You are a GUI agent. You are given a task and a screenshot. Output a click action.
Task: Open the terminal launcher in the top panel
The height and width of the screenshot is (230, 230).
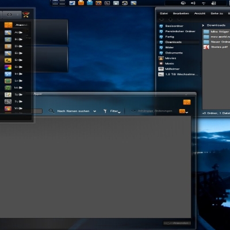coord(107,3)
